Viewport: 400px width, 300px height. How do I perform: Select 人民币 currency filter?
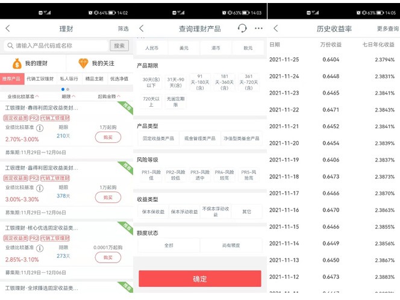(x=152, y=48)
